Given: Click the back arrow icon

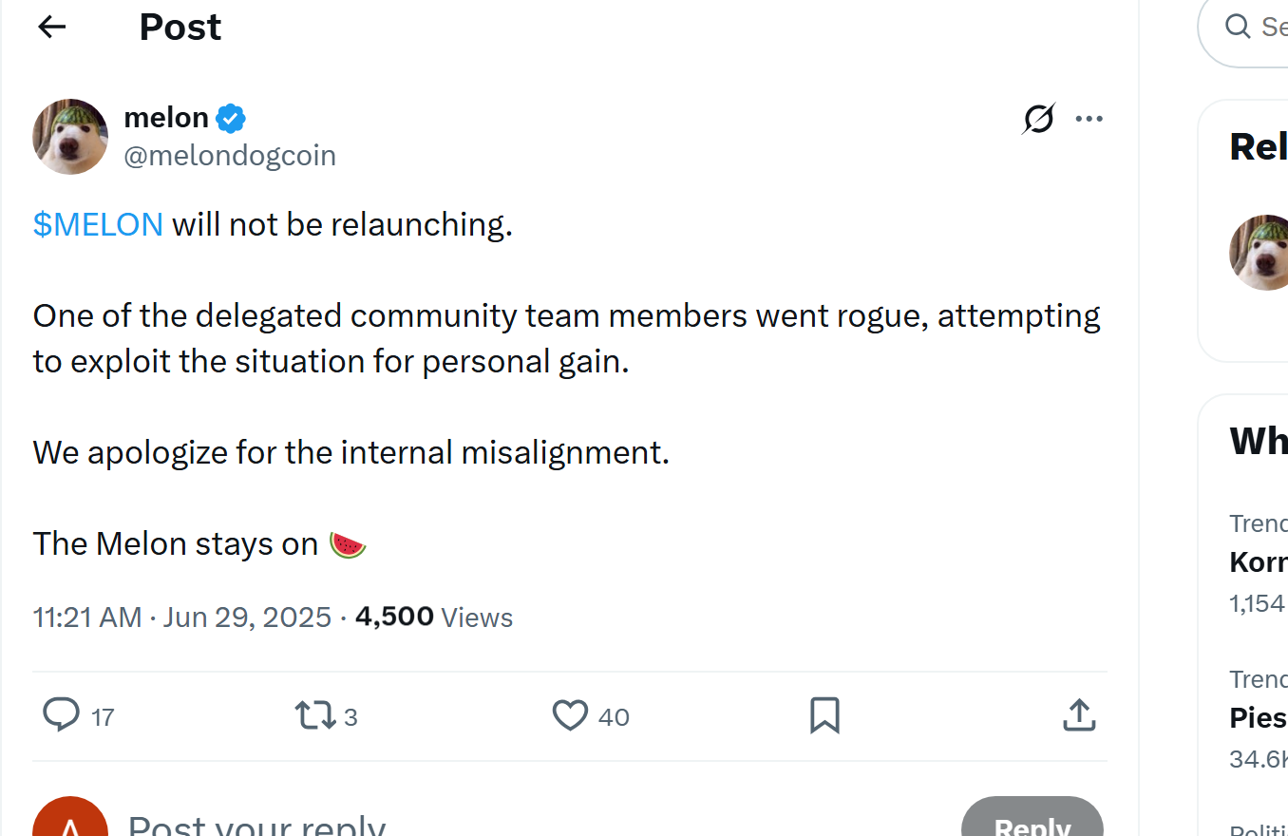Looking at the screenshot, I should [52, 28].
